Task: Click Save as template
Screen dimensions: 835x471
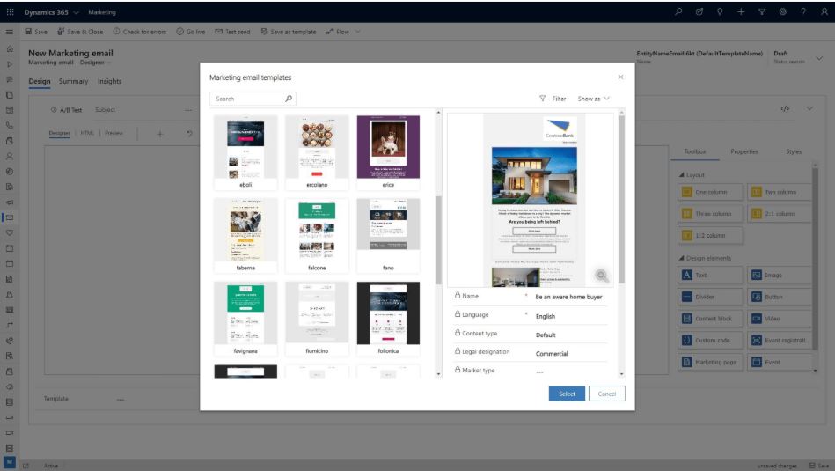Action: [288, 32]
